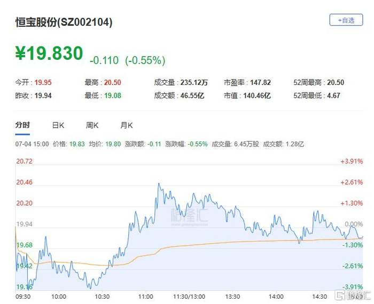Click the 恒宝股份(SZ002104) stock title
Screen dimensions: 374x304
(64, 22)
